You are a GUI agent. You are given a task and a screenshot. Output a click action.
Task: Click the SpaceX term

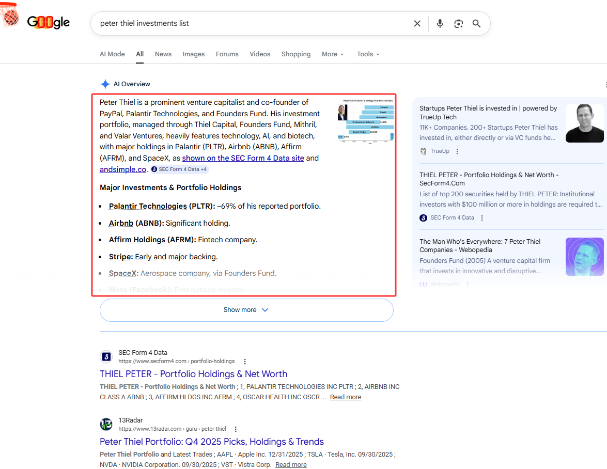(123, 274)
